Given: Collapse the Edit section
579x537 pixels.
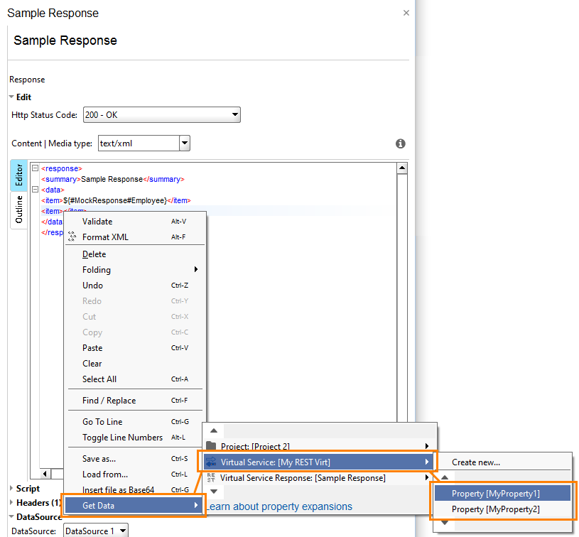Looking at the screenshot, I should pyautogui.click(x=10, y=97).
